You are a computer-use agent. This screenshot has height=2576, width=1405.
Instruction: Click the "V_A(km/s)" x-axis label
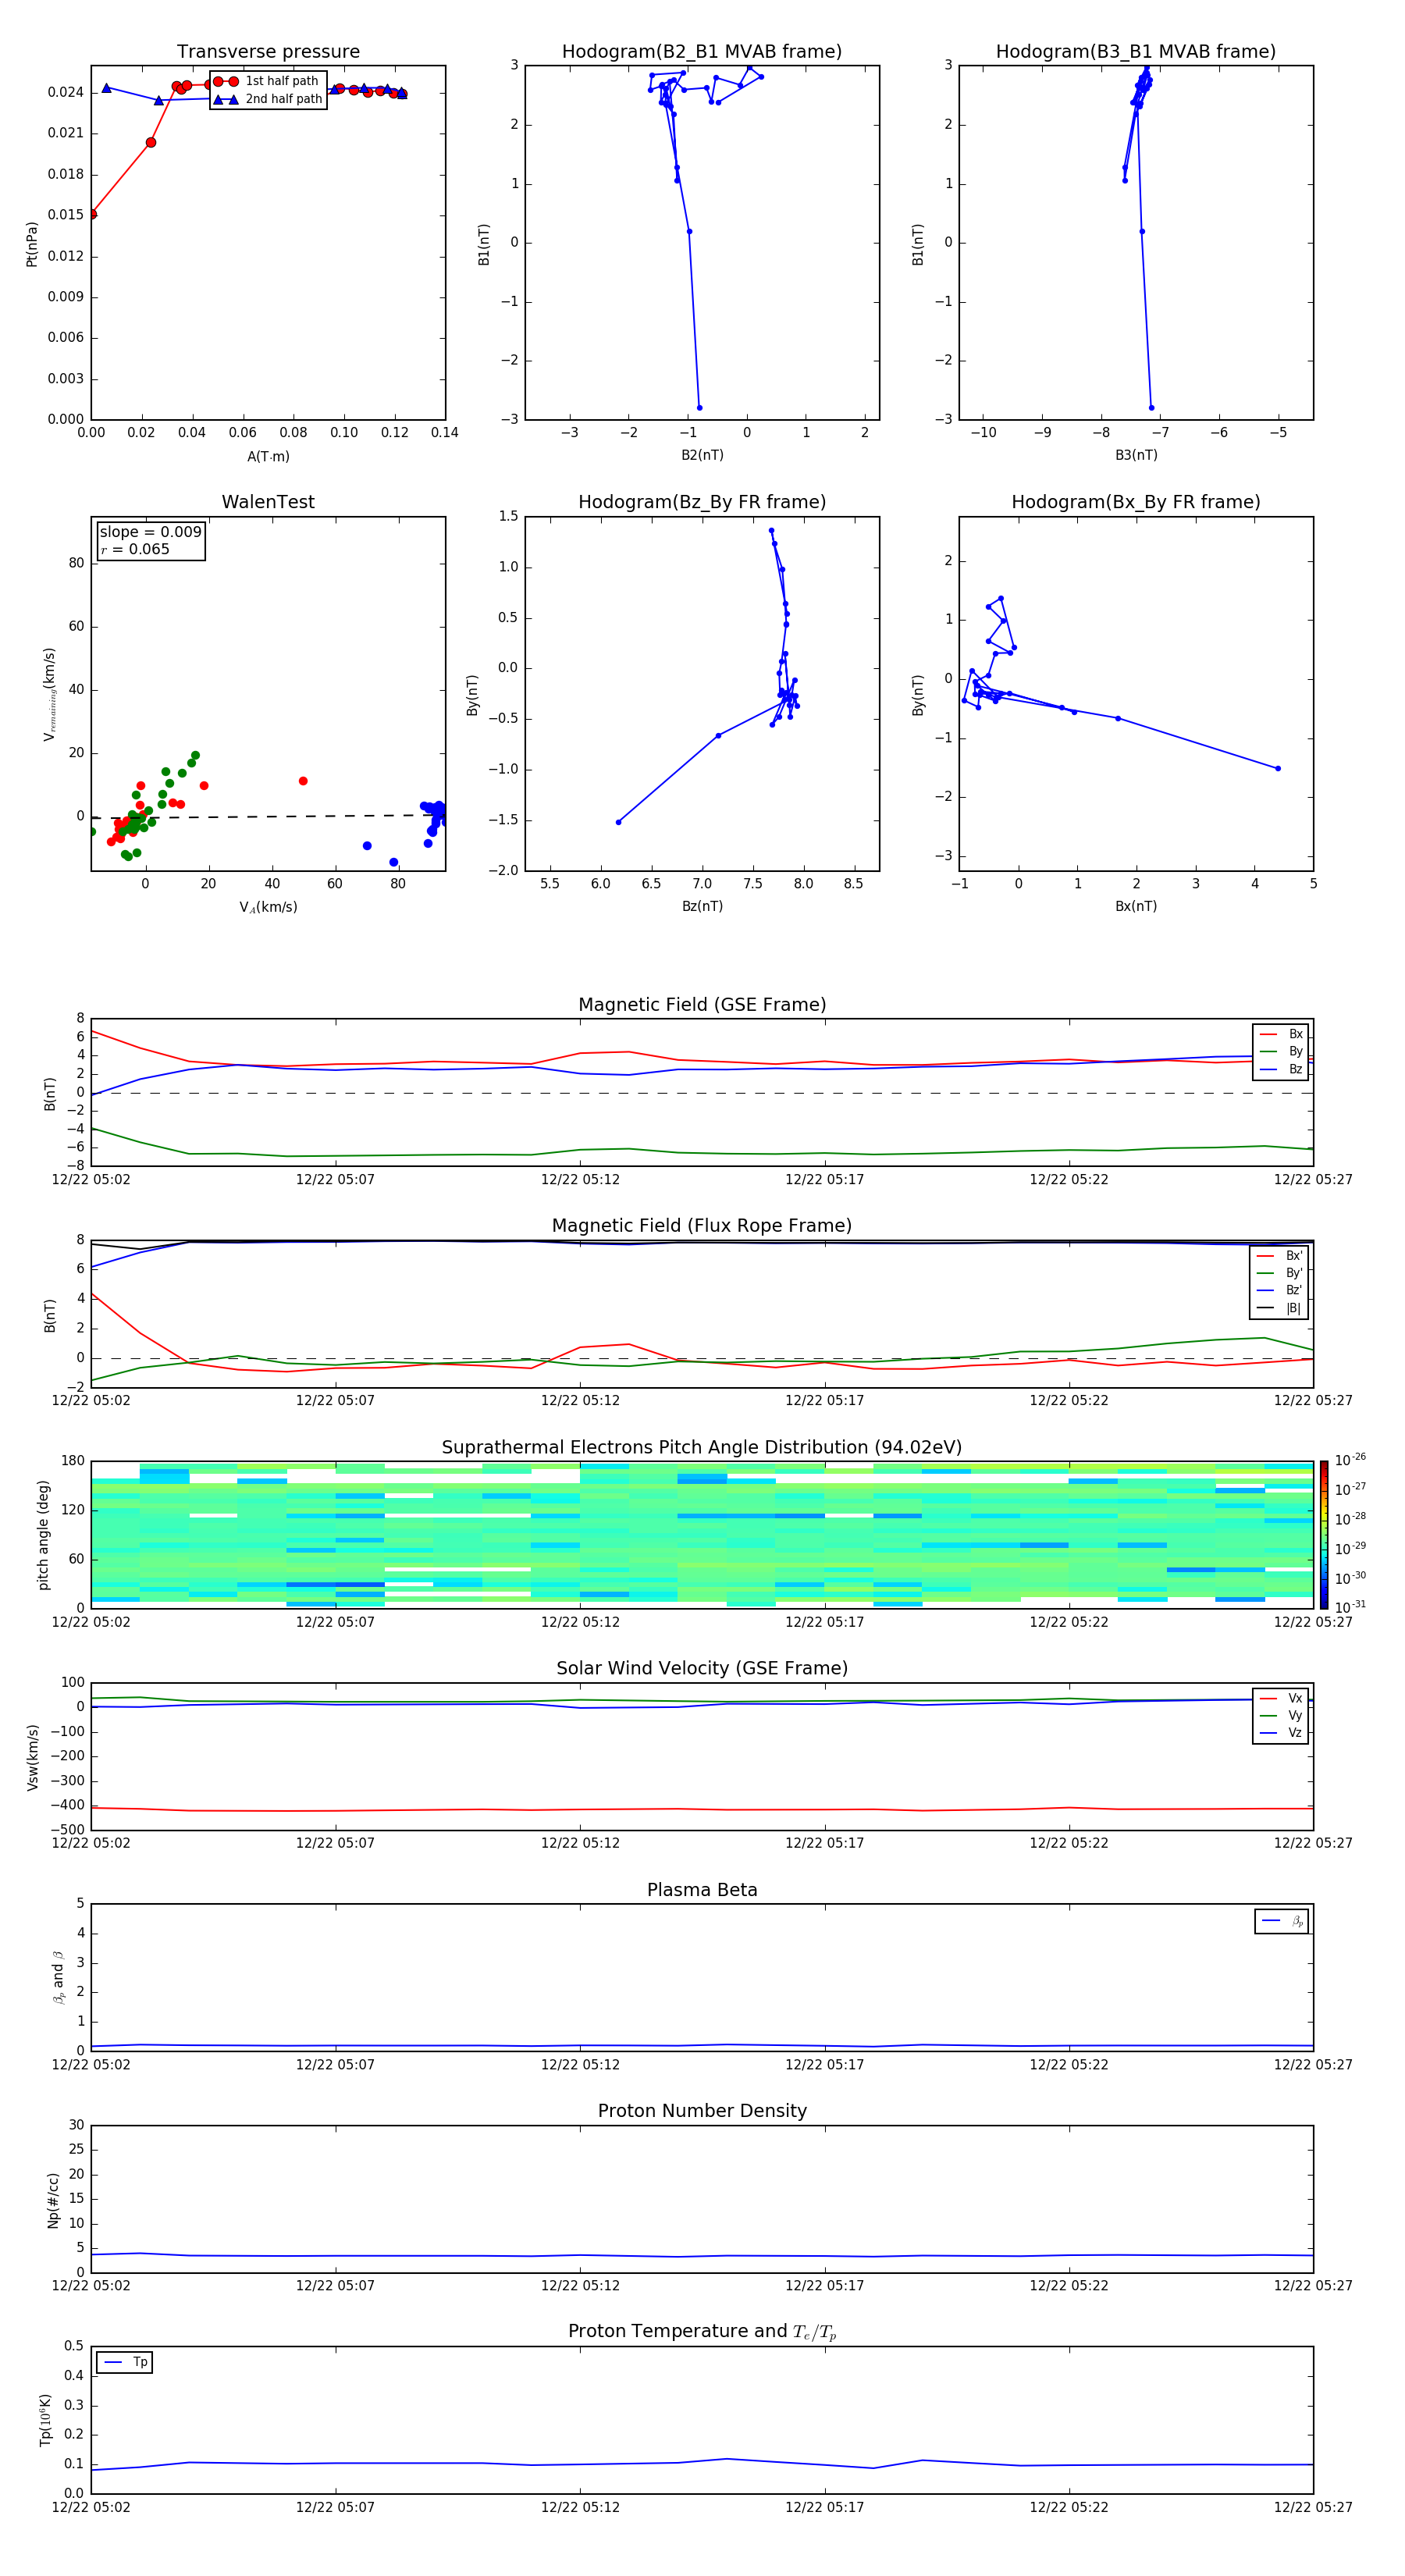pyautogui.click(x=268, y=907)
